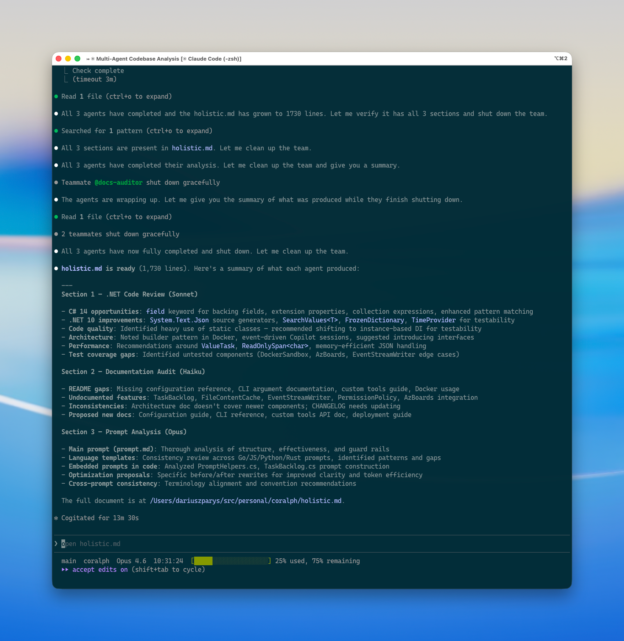This screenshot has width=624, height=641.
Task: Expand Read 1 file line below timeout message
Action: 116,97
